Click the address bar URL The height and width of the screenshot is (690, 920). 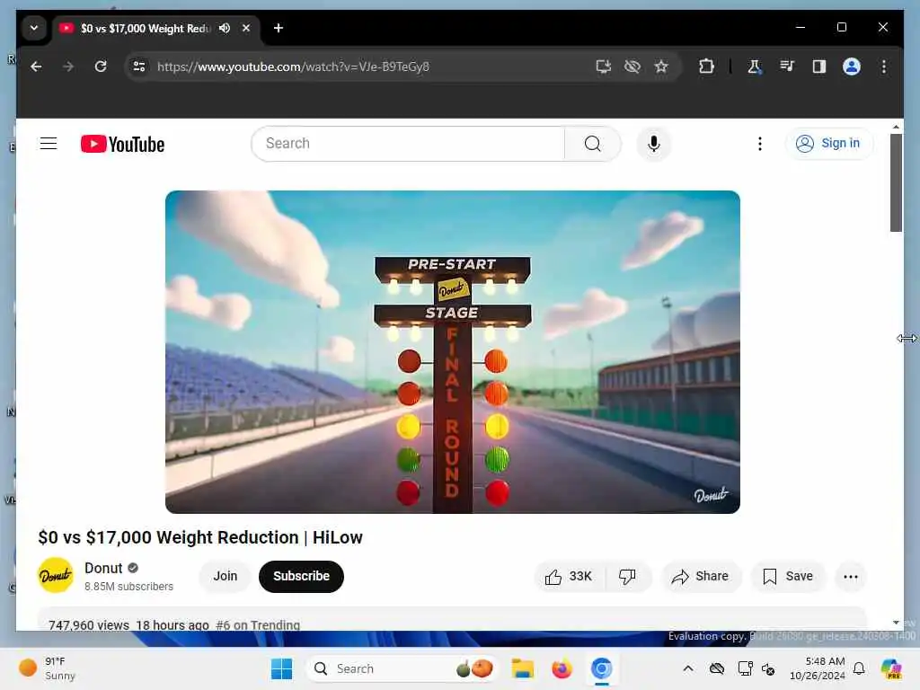294,66
